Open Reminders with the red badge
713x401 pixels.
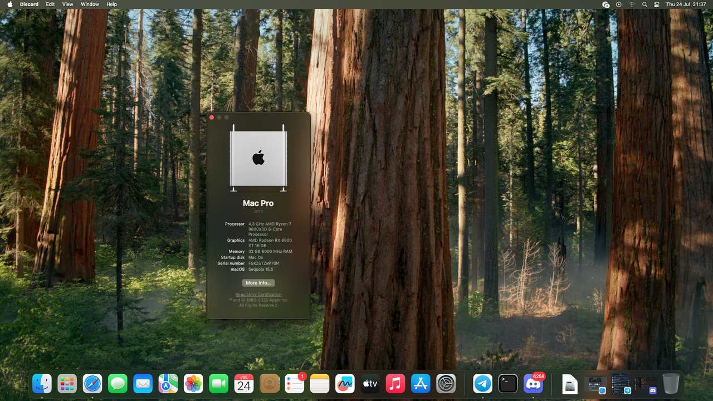click(295, 384)
